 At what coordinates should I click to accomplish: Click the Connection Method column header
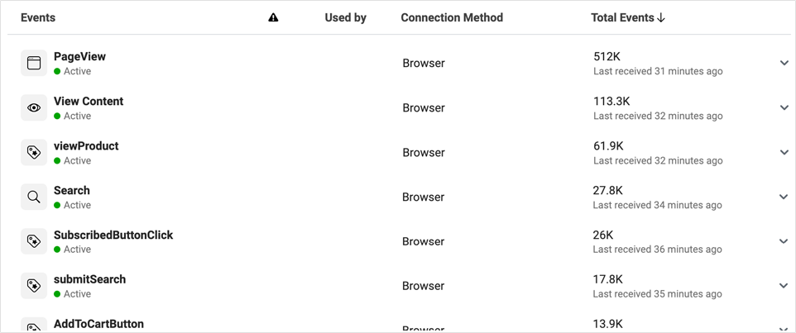click(451, 17)
